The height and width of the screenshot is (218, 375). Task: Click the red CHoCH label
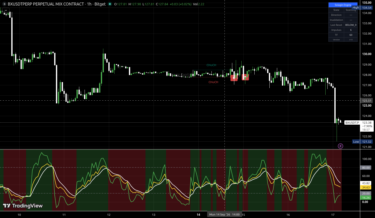point(213,82)
